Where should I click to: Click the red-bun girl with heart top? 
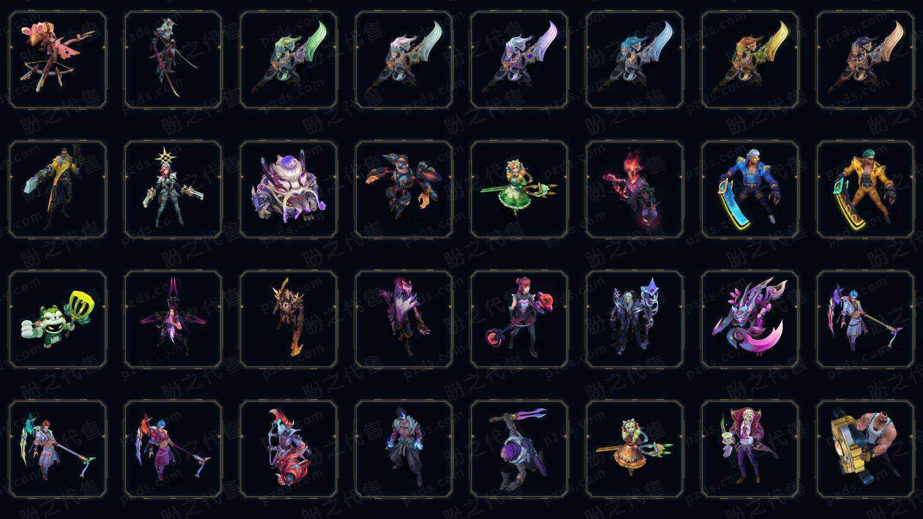519,319
